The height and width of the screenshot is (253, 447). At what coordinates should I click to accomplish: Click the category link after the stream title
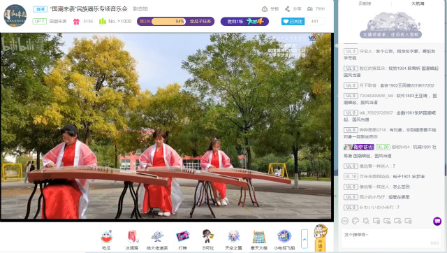coord(140,9)
